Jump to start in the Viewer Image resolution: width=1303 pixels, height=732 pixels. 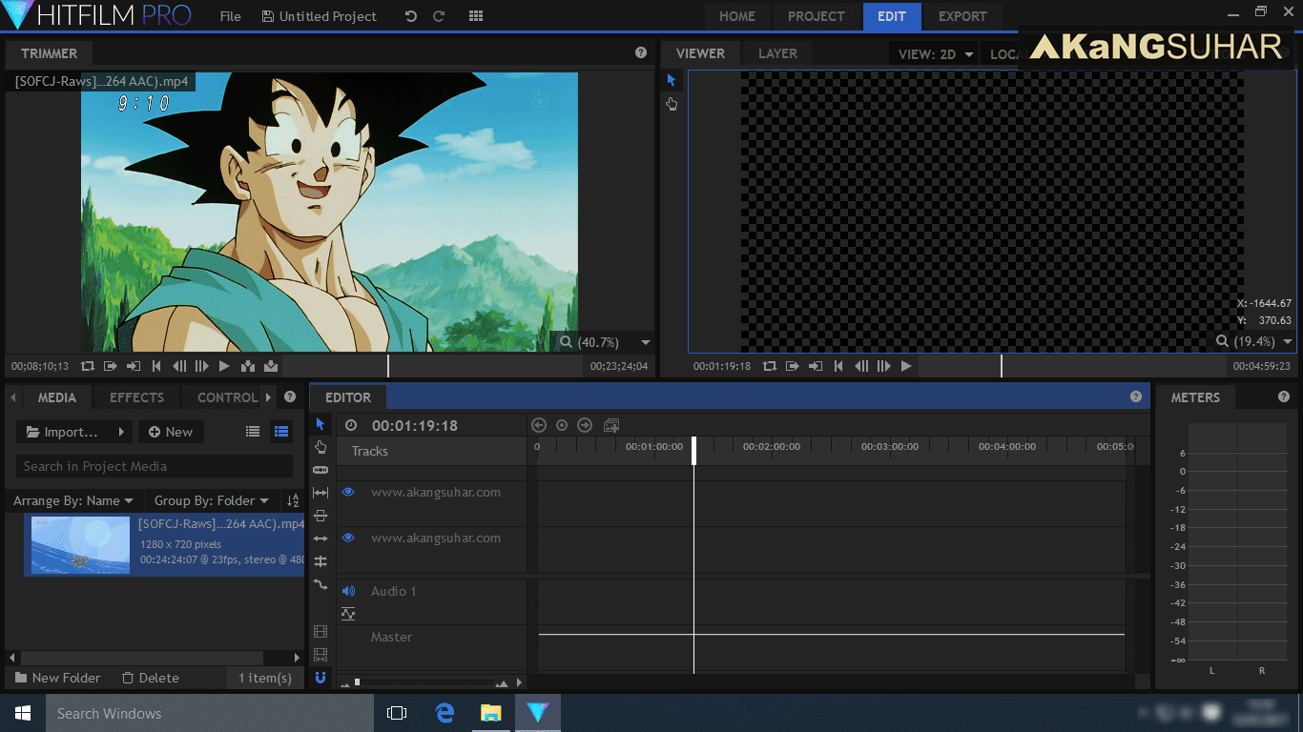pyautogui.click(x=838, y=366)
